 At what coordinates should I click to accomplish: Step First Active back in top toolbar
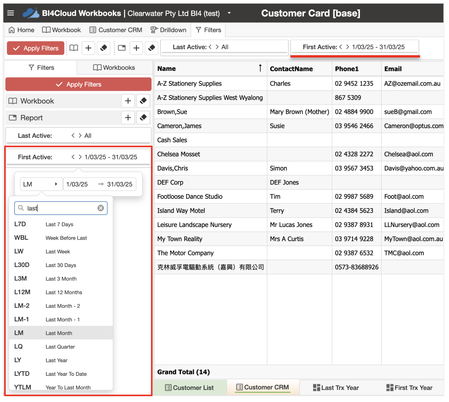[341, 47]
